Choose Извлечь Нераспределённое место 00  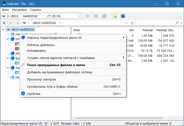(73, 38)
